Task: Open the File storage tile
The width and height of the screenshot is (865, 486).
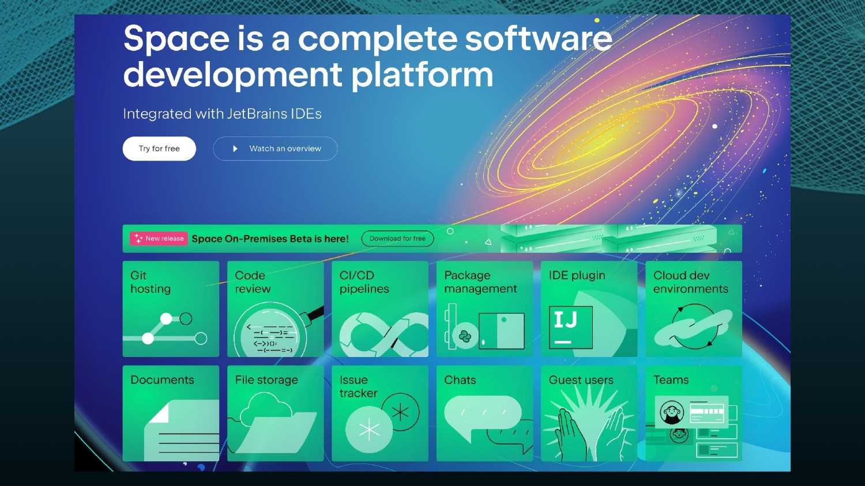Action: (x=276, y=413)
